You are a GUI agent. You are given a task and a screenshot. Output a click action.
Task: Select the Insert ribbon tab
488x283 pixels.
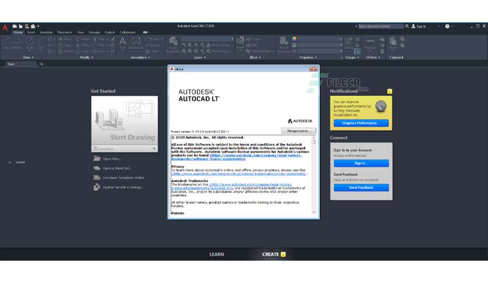31,32
